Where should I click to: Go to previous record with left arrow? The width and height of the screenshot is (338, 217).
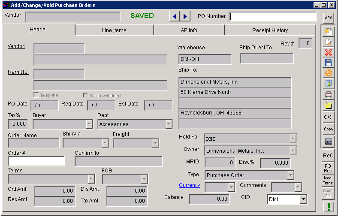pos(175,16)
